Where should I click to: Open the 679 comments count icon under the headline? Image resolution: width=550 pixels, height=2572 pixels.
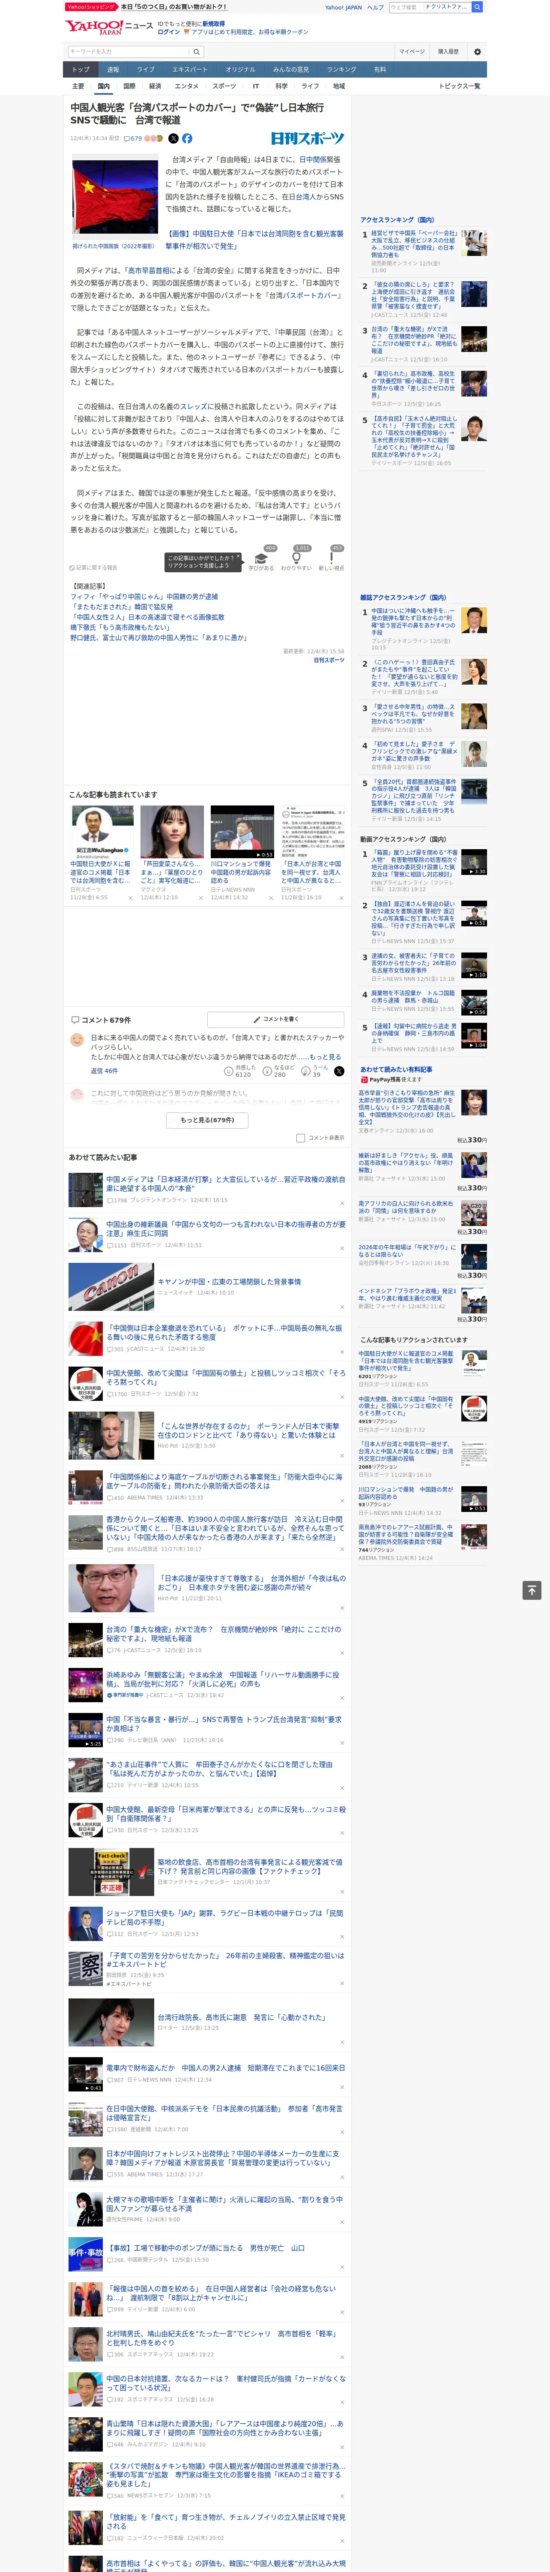(x=132, y=139)
